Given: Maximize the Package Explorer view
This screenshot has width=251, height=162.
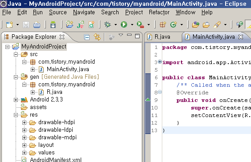Looking at the screenshot, I should click(137, 36).
